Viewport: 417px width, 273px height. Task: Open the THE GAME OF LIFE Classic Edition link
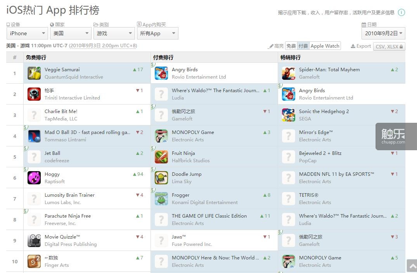pyautogui.click(x=209, y=216)
